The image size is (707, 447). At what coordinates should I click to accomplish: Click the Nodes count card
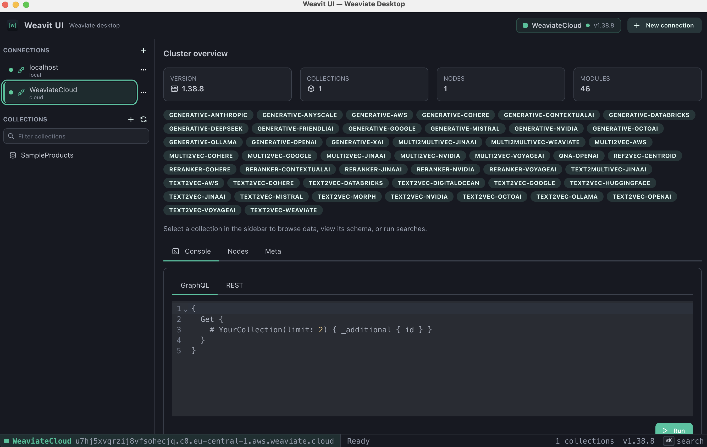pyautogui.click(x=501, y=85)
